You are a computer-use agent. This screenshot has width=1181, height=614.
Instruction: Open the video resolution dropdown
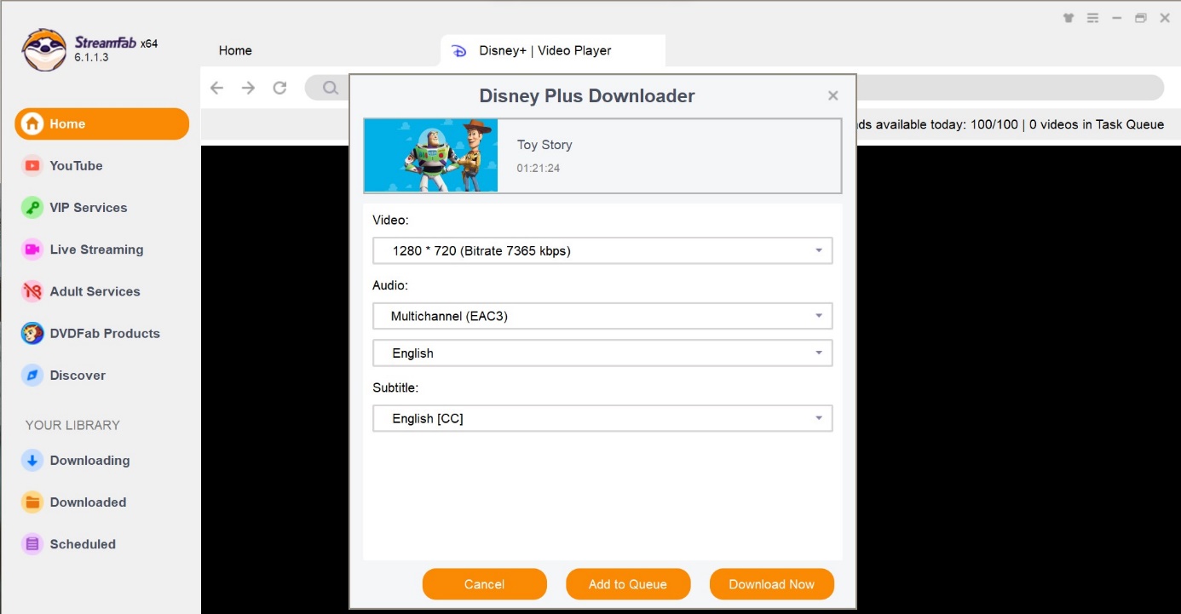tap(602, 250)
